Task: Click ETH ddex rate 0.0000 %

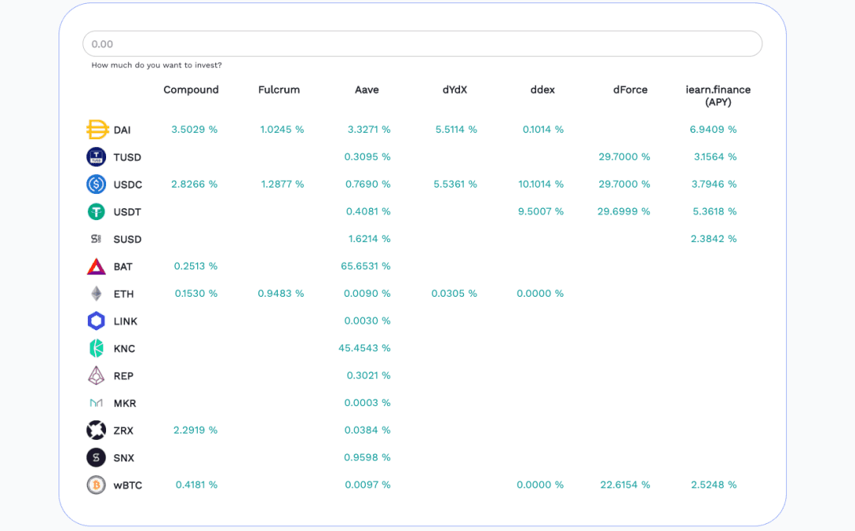Action: 541,293
